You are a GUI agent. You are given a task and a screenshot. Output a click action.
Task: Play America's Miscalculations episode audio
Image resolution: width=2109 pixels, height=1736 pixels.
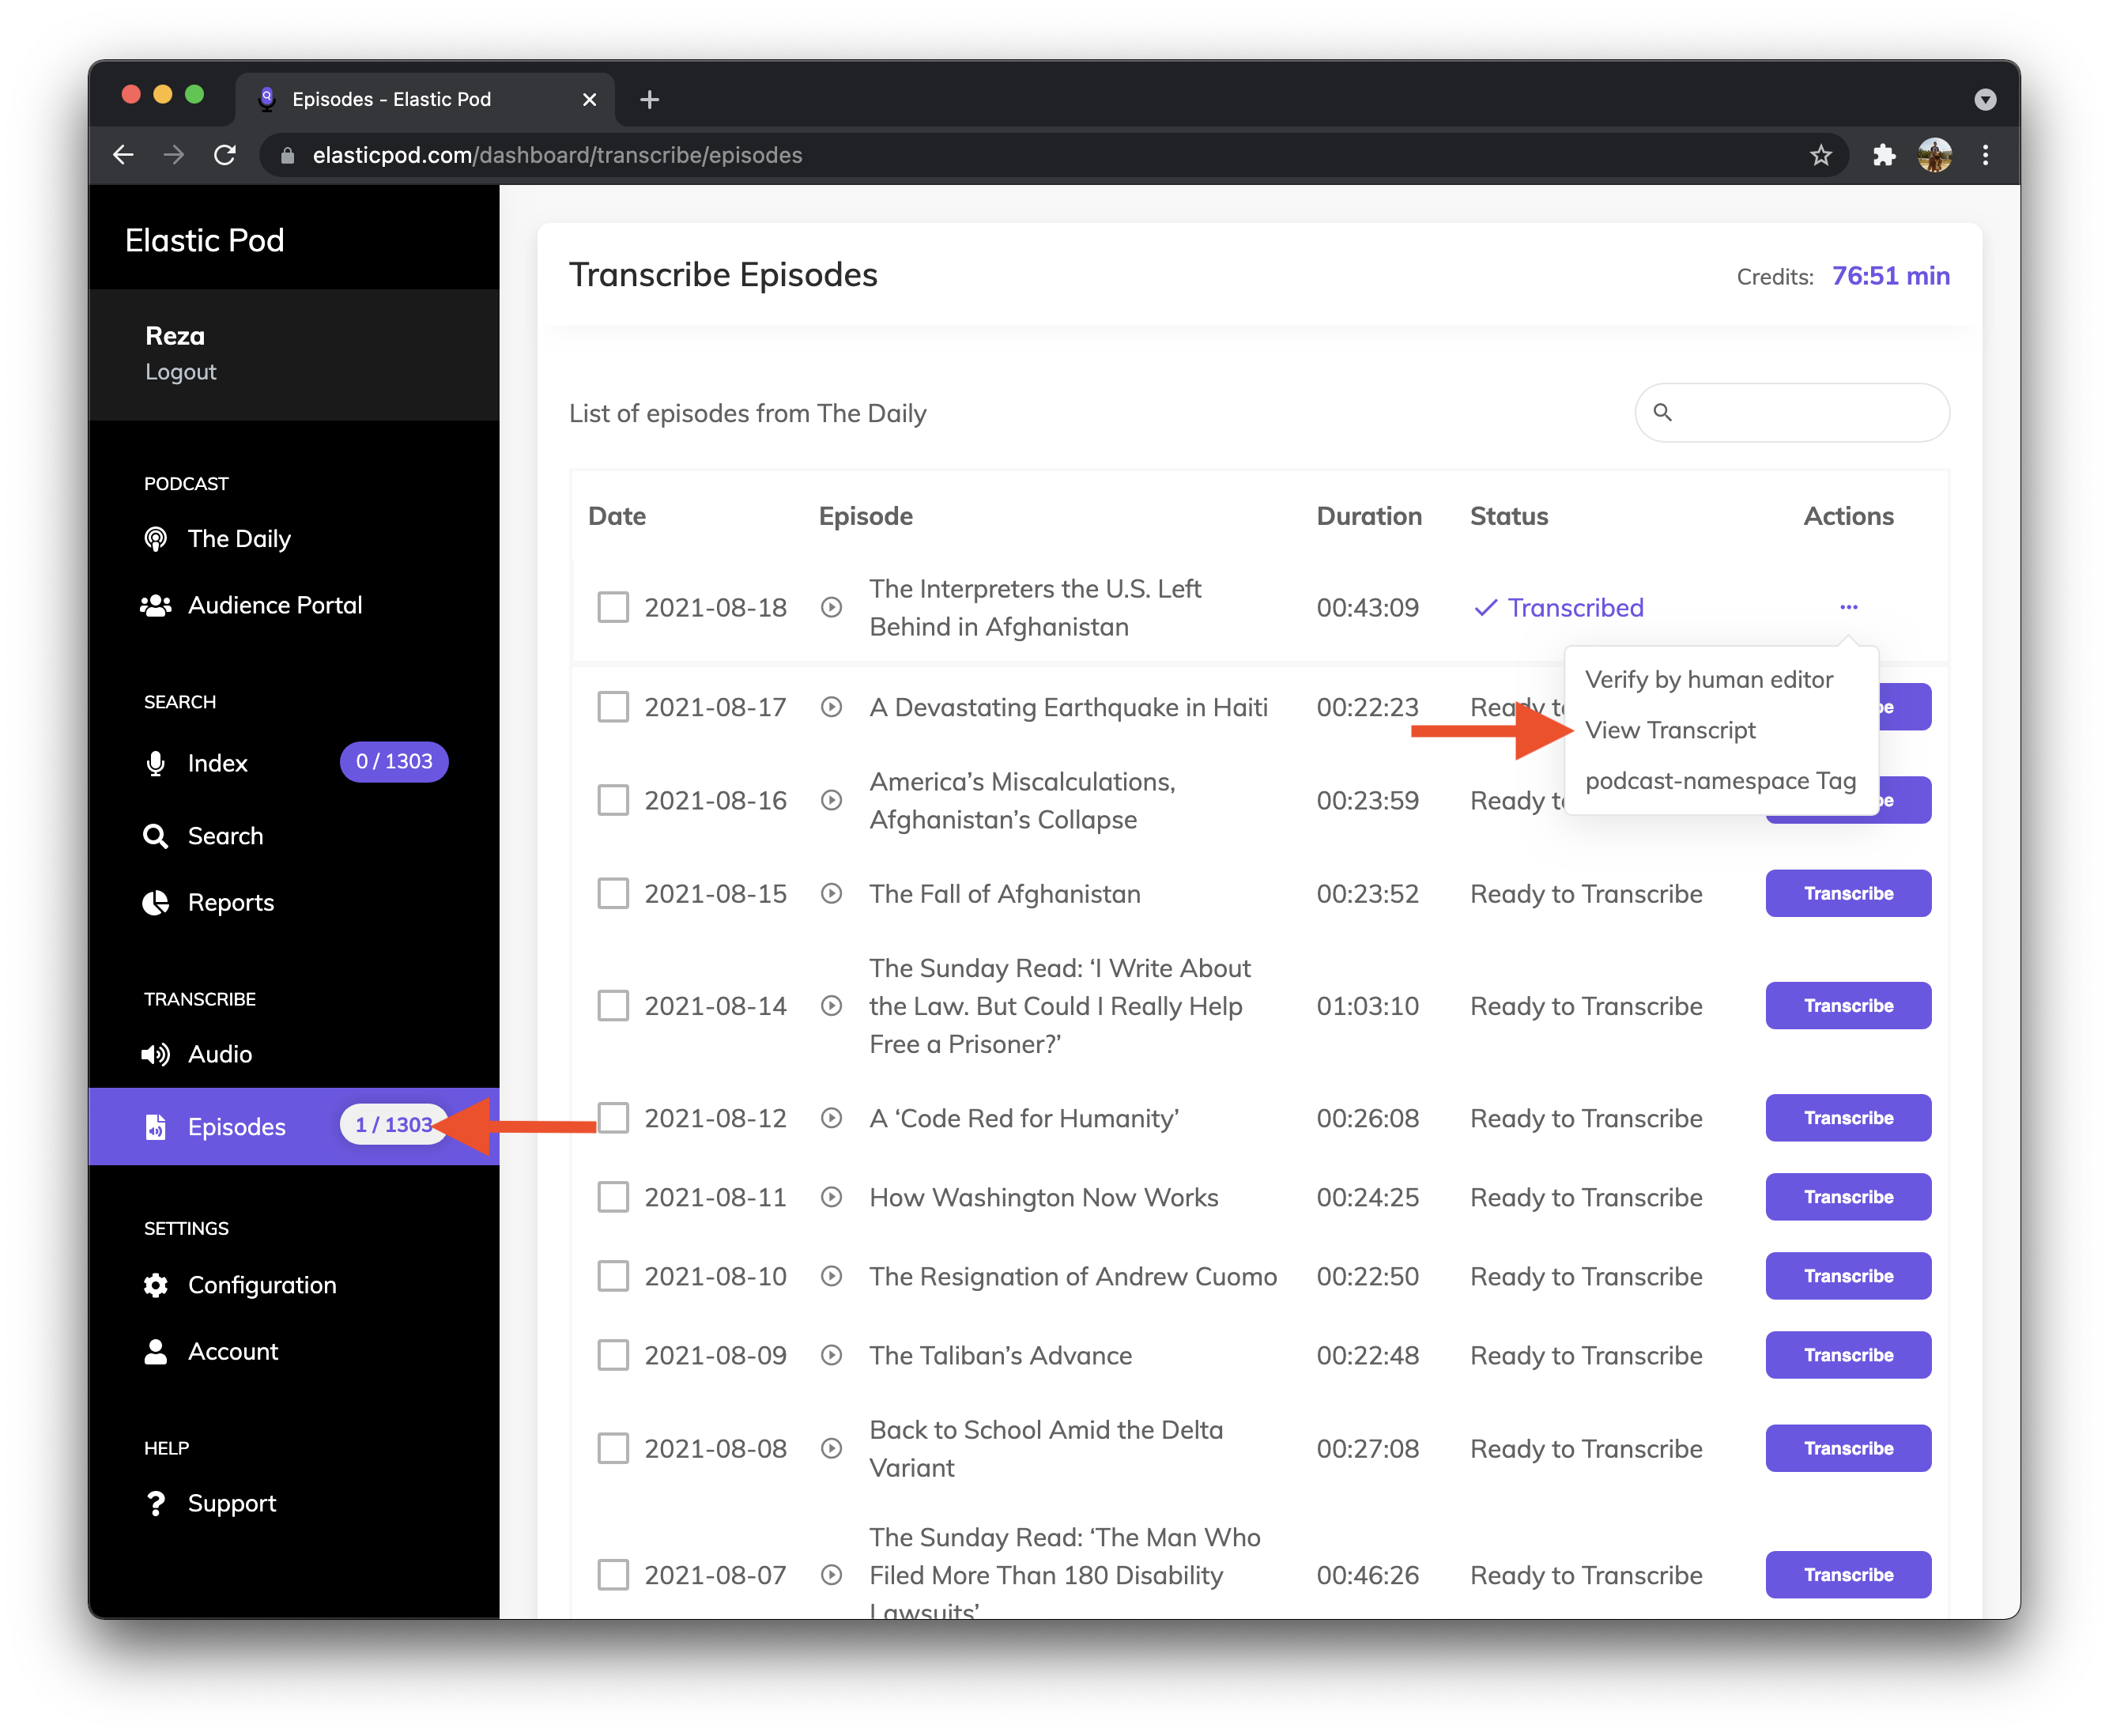(x=831, y=800)
